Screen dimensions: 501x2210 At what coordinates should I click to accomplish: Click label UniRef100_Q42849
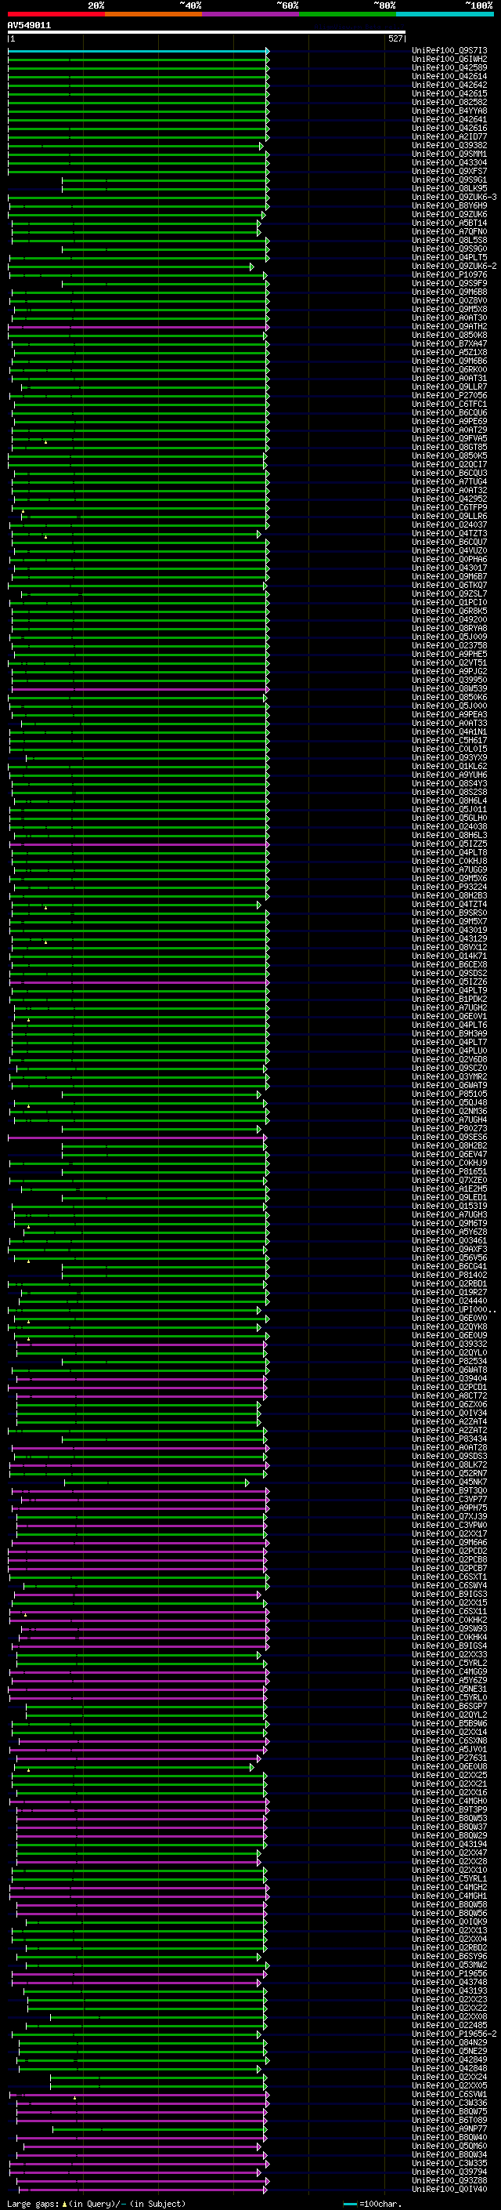pyautogui.click(x=449, y=2059)
